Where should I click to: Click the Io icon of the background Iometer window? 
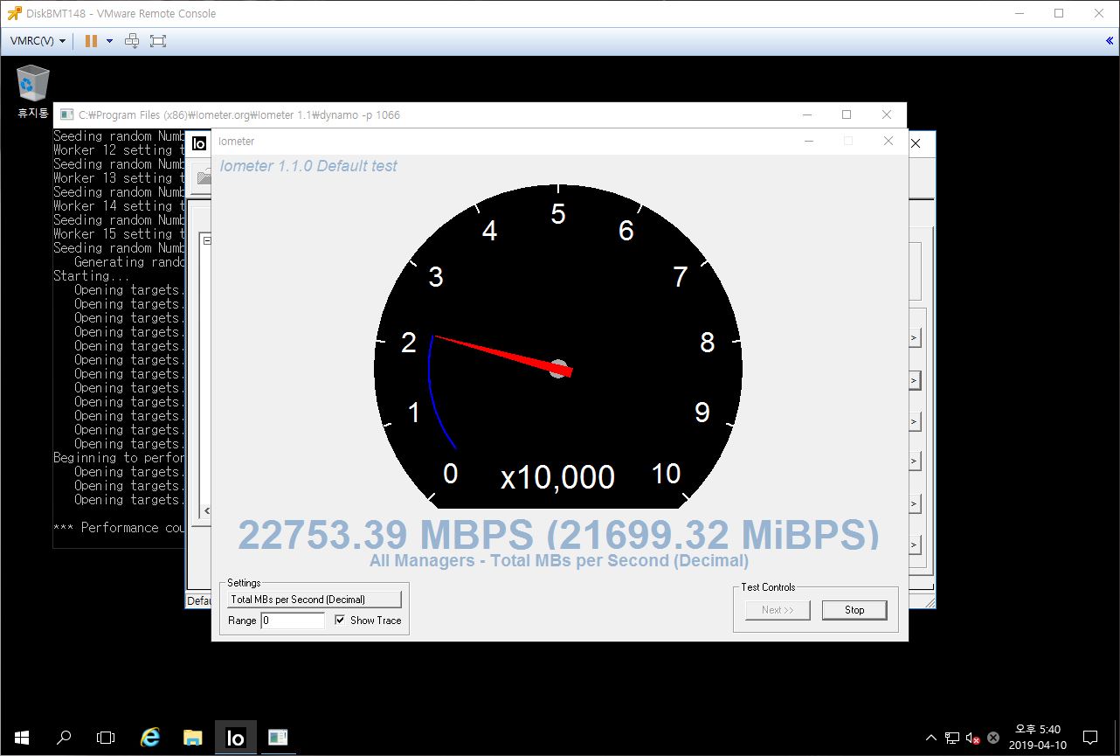pyautogui.click(x=199, y=142)
